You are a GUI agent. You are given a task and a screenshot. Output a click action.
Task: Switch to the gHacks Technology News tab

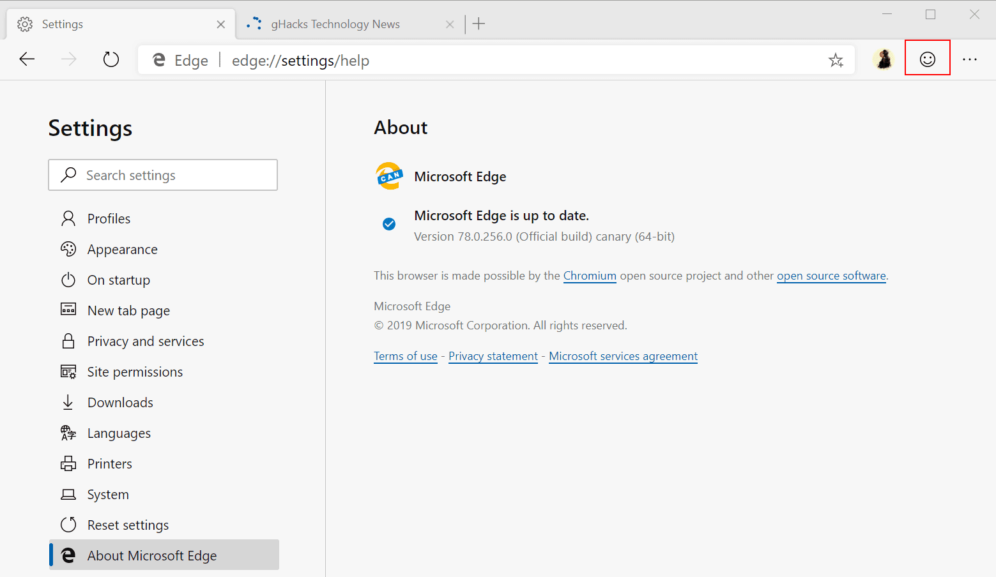pos(335,24)
